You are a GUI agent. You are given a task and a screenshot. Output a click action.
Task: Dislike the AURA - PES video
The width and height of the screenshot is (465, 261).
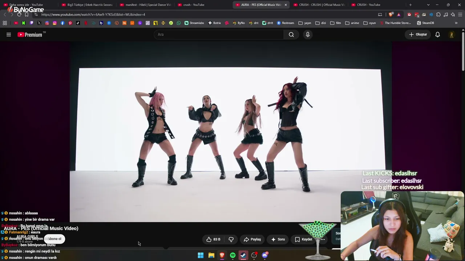tap(231, 239)
